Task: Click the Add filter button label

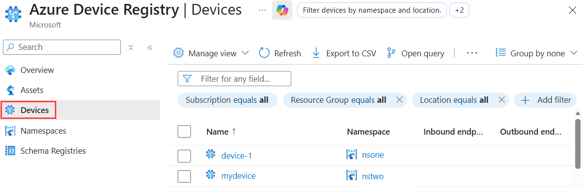Action: point(554,100)
